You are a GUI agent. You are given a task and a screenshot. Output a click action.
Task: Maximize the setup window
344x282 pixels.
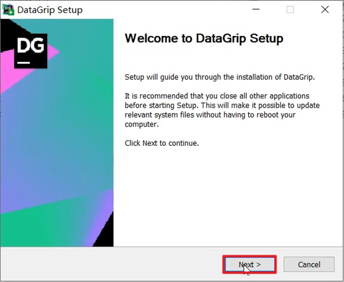point(290,9)
